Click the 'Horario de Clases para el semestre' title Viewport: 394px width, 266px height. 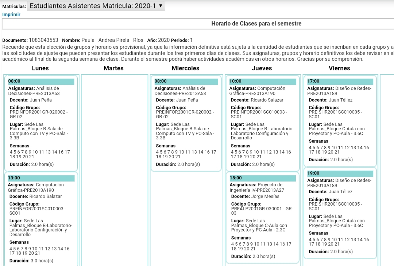tap(256, 24)
